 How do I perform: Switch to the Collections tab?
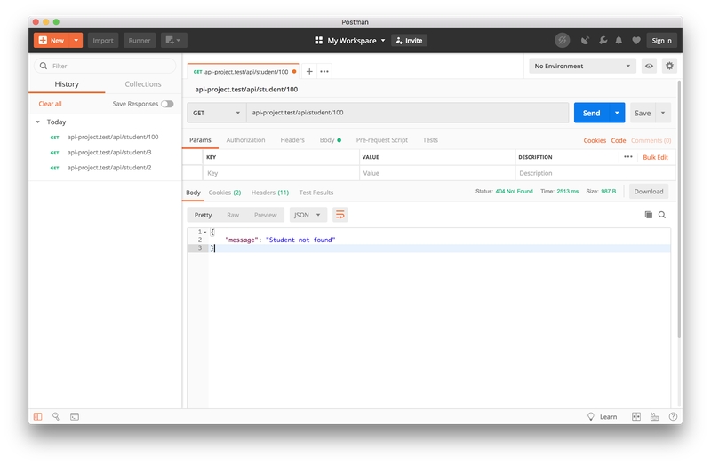click(x=143, y=84)
